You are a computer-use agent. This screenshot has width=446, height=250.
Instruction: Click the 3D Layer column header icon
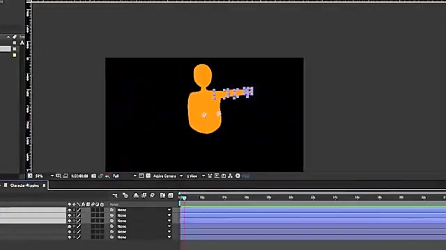point(102,204)
